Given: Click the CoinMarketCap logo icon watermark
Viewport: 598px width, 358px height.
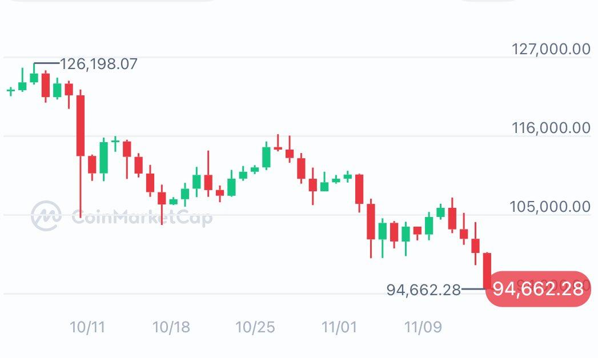Looking at the screenshot, I should coord(46,215).
